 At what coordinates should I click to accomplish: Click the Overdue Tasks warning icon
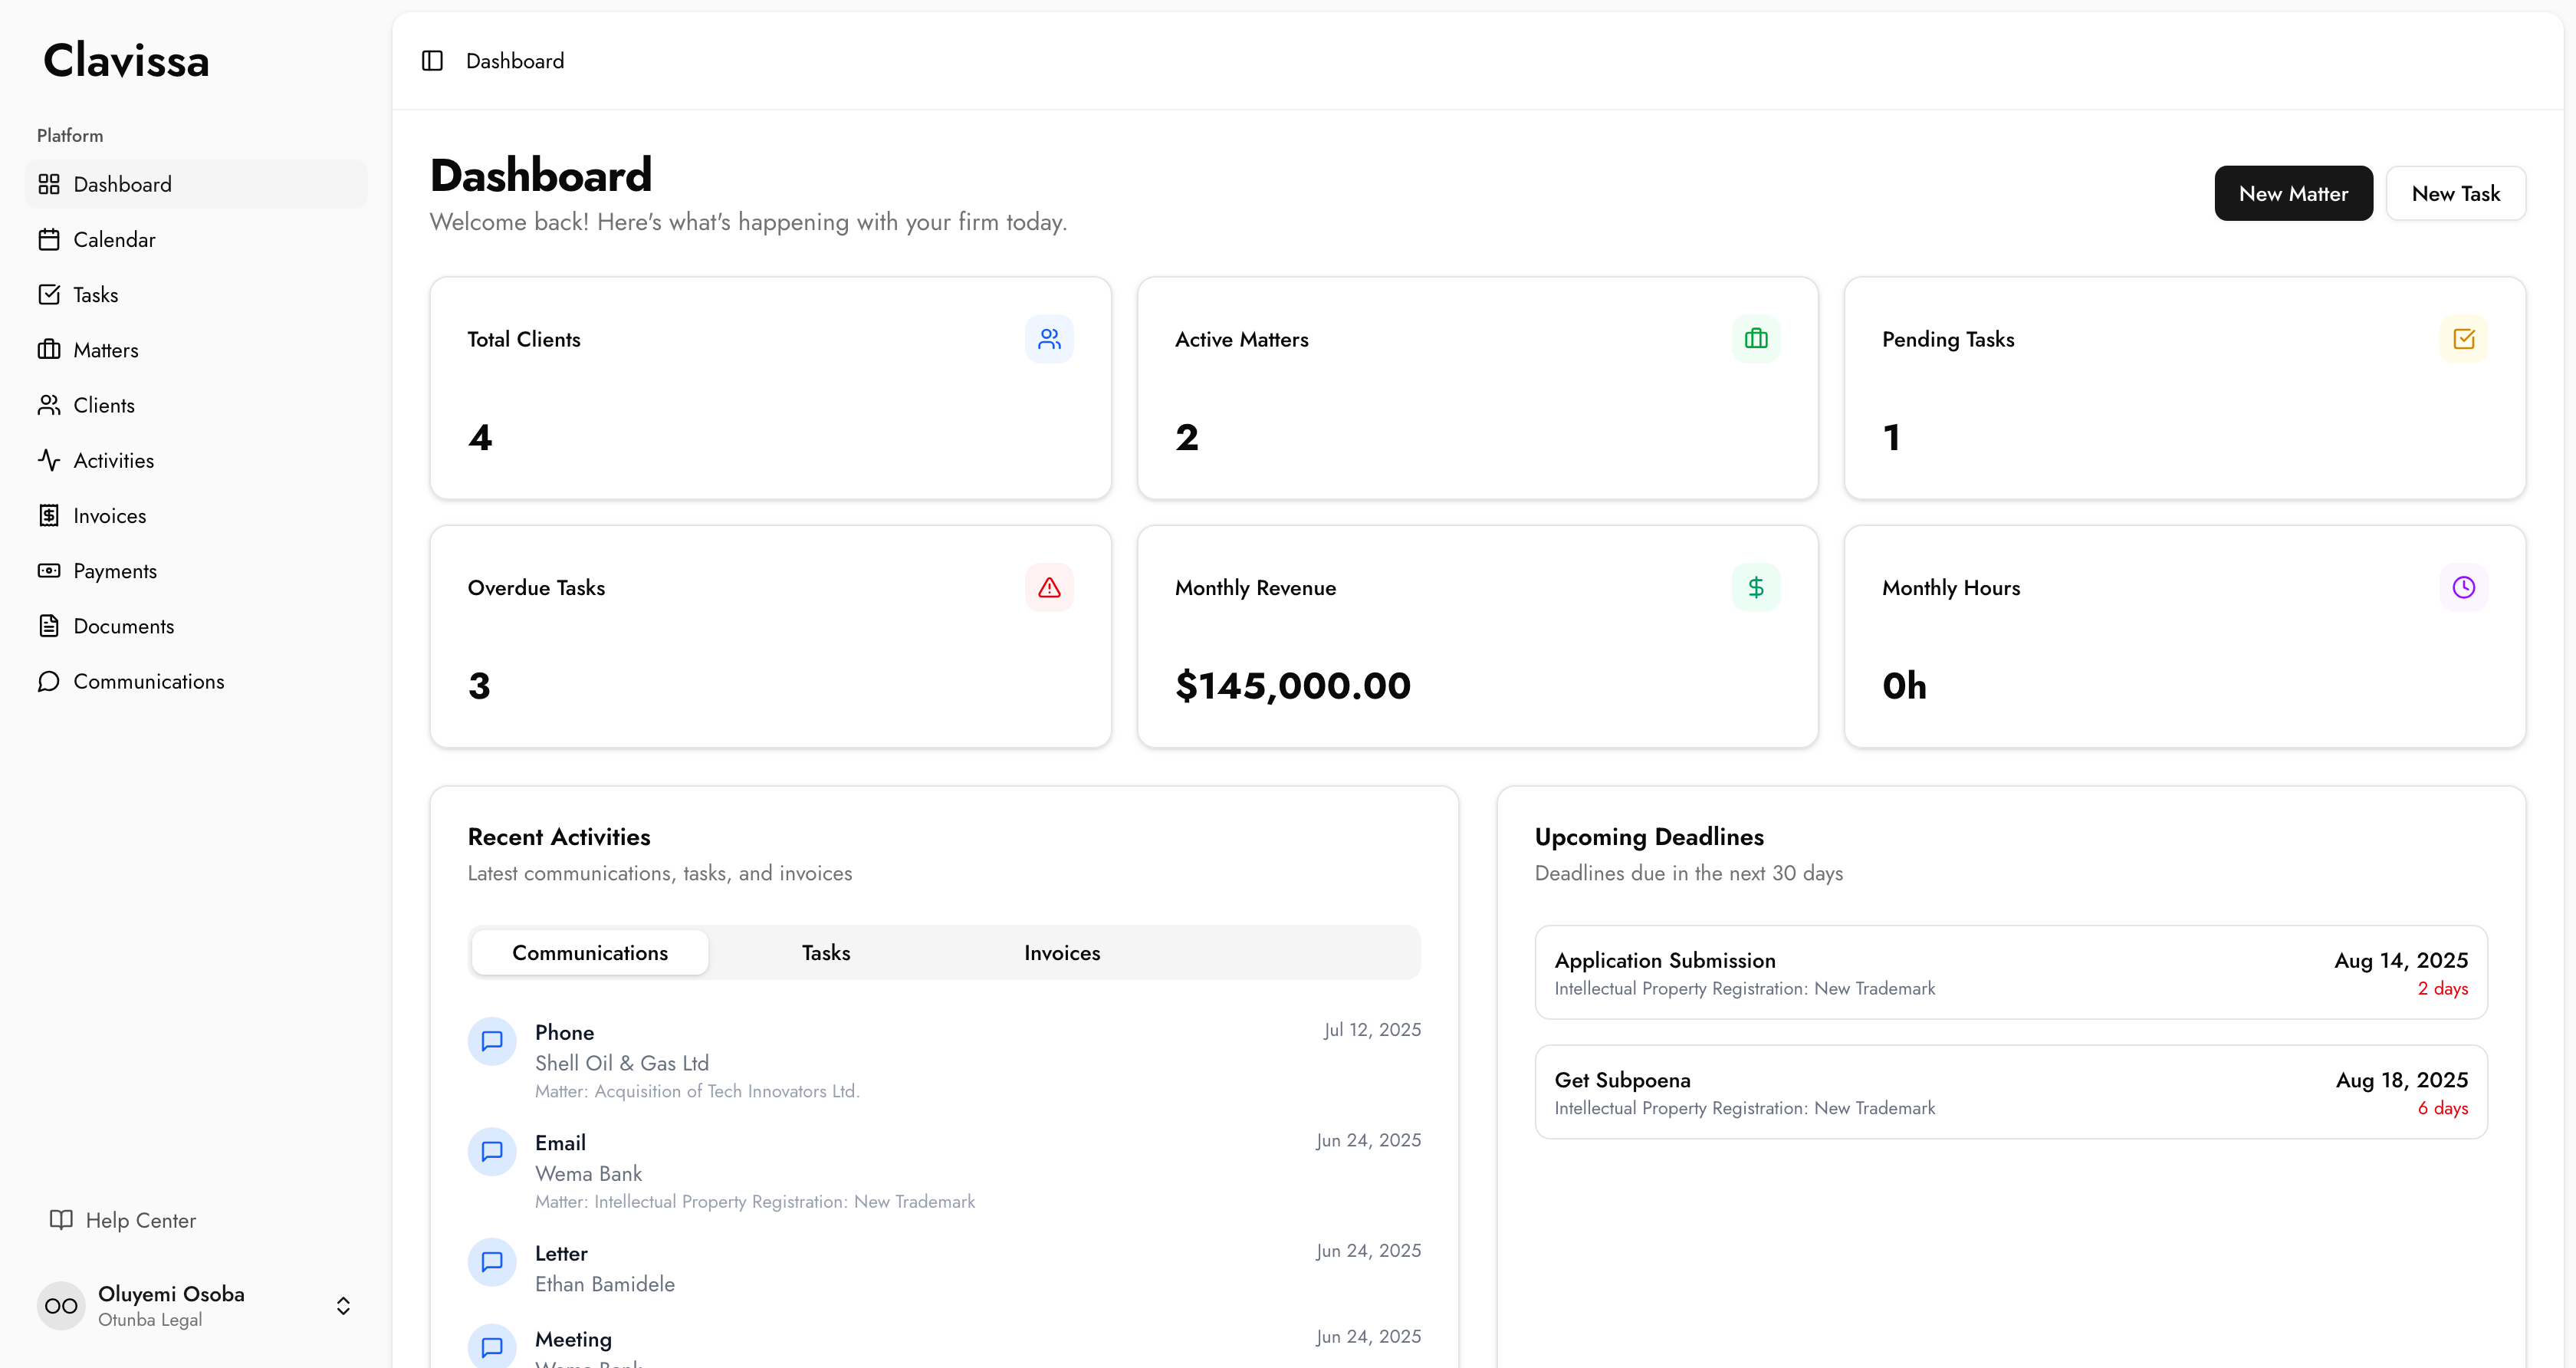coord(1049,588)
